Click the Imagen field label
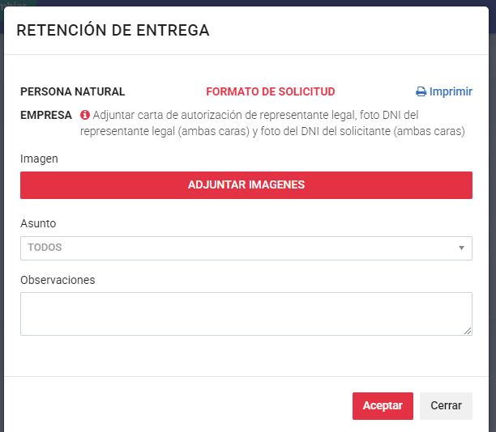This screenshot has height=432, width=496. [39, 159]
